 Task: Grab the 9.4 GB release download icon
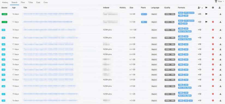(x=220, y=38)
